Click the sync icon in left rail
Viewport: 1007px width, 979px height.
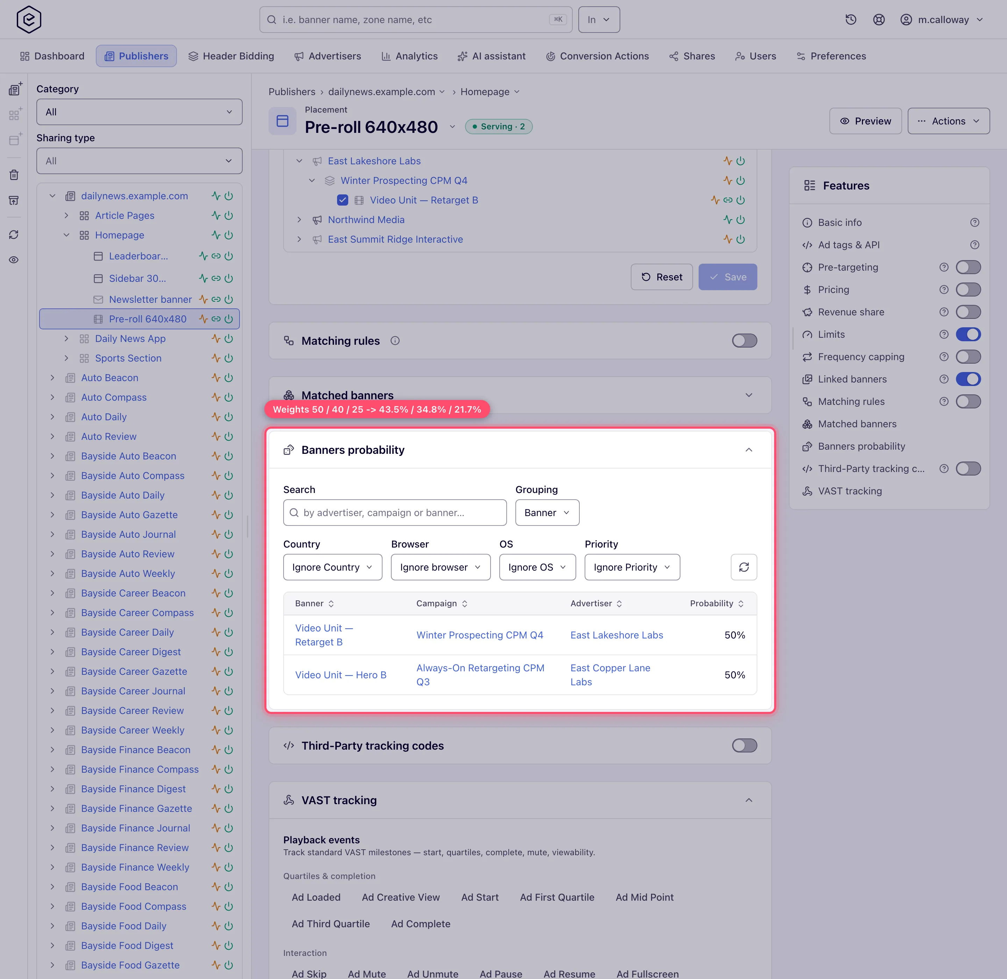click(x=14, y=235)
